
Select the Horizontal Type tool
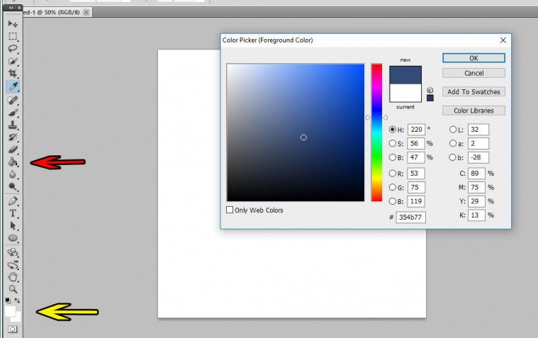coord(13,213)
